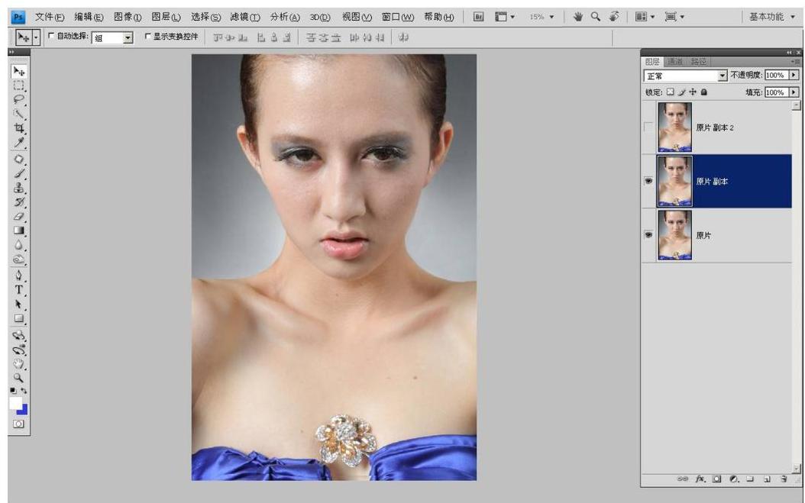The image size is (805, 503).
Task: Open the 15% zoom level dropdown
Action: tap(551, 17)
